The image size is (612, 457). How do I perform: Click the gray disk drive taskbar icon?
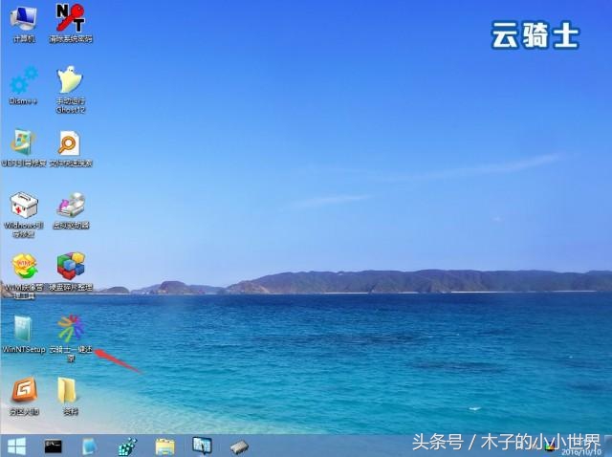(x=239, y=446)
